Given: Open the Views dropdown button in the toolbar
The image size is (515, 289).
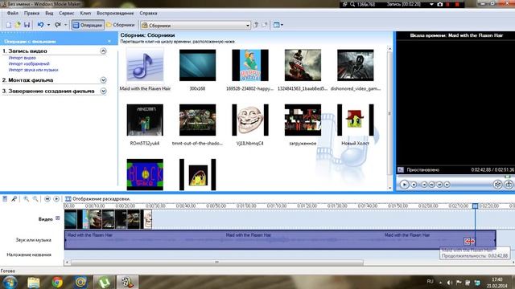Looking at the screenshot, I should [x=278, y=25].
